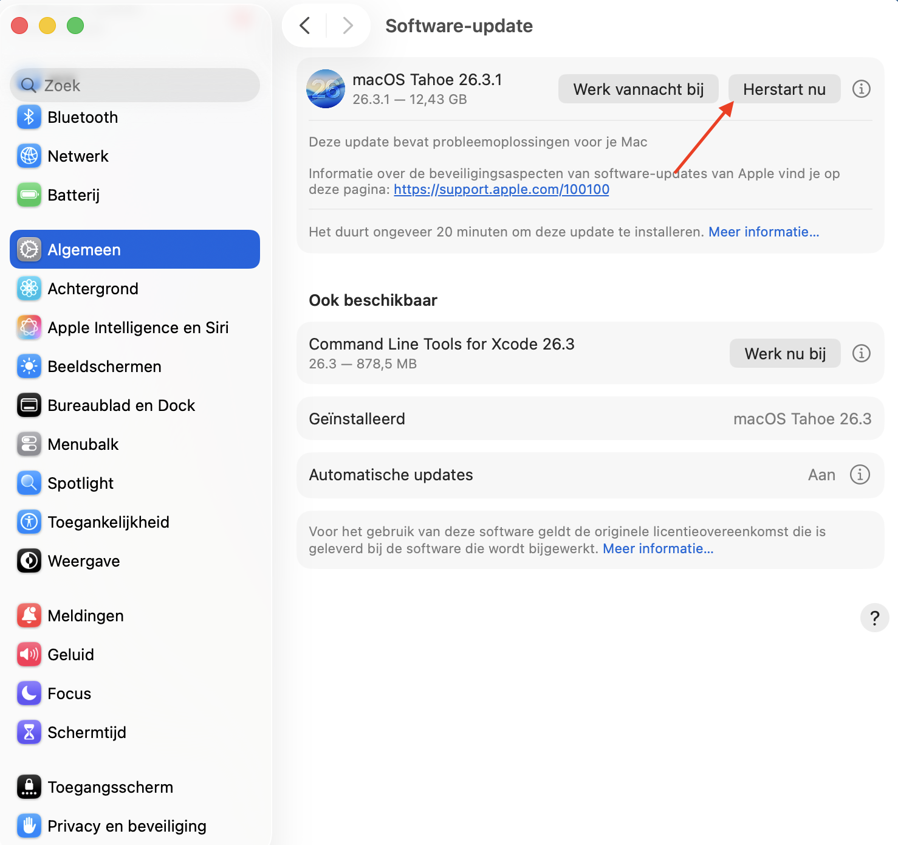The image size is (898, 845).
Task: Select Beeldschermen in the sidebar
Action: pyautogui.click(x=104, y=366)
